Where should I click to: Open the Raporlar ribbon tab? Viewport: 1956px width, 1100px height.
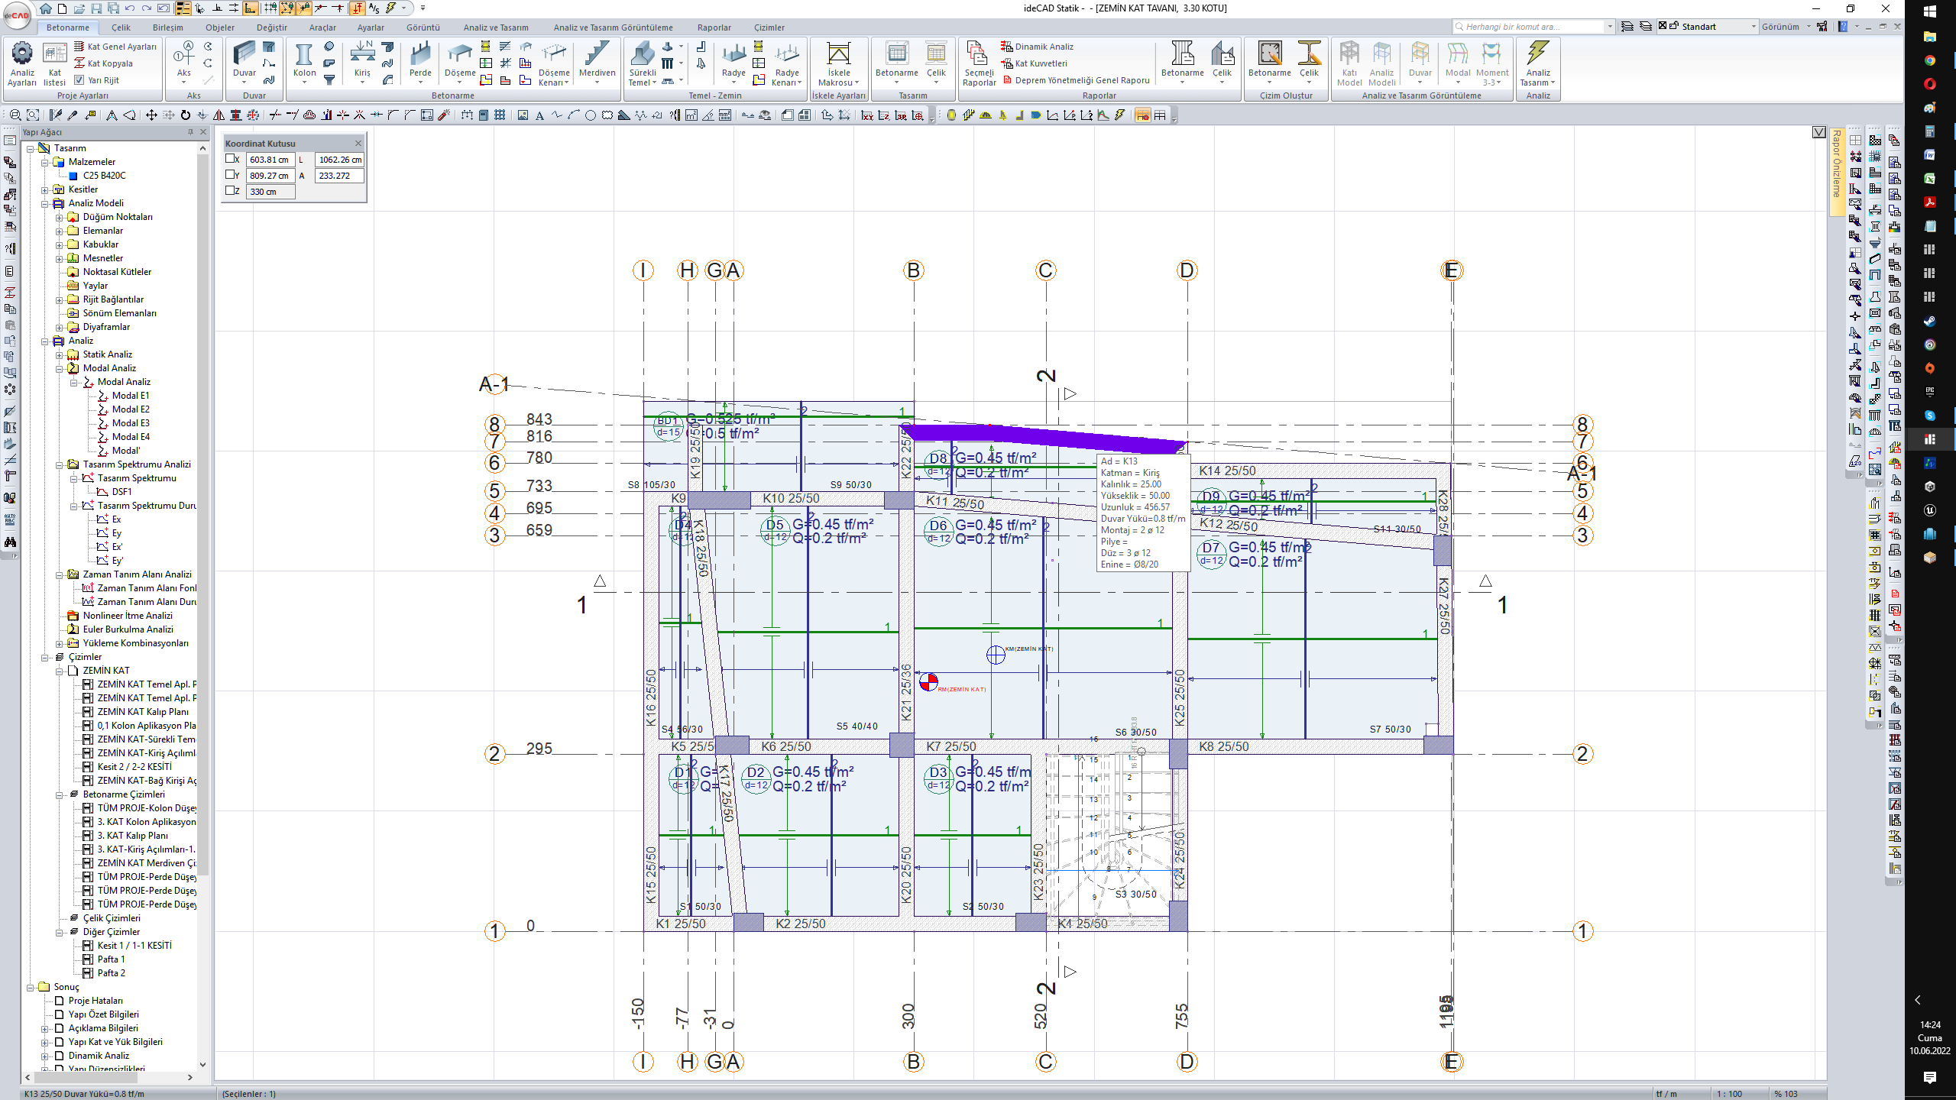click(x=714, y=27)
